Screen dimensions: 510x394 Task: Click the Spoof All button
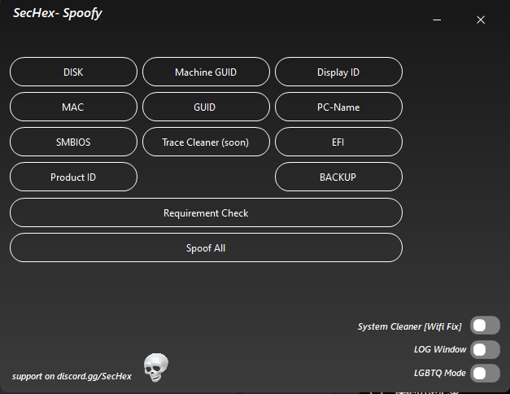pyautogui.click(x=206, y=248)
